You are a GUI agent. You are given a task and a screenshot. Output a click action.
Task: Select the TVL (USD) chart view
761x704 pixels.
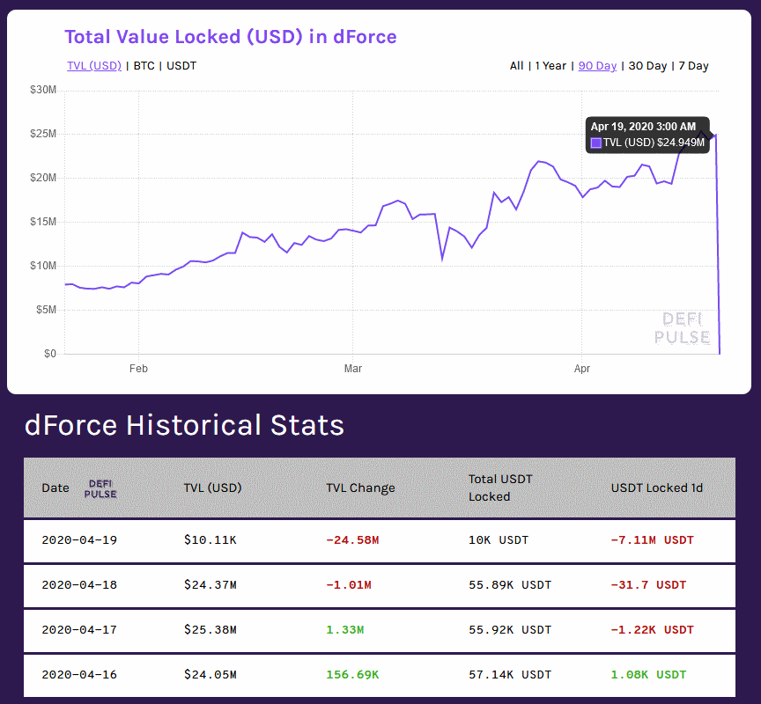tap(94, 65)
